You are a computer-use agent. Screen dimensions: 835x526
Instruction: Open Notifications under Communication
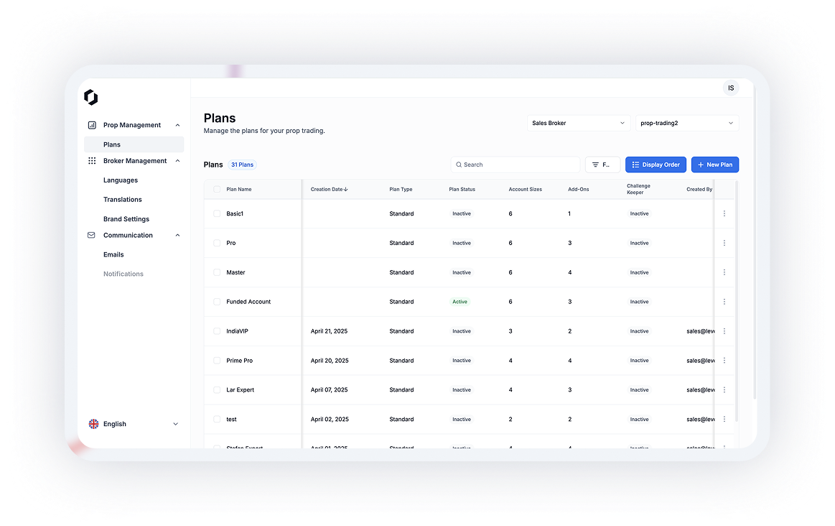[x=123, y=274]
